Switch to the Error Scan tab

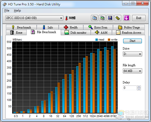[98, 27]
